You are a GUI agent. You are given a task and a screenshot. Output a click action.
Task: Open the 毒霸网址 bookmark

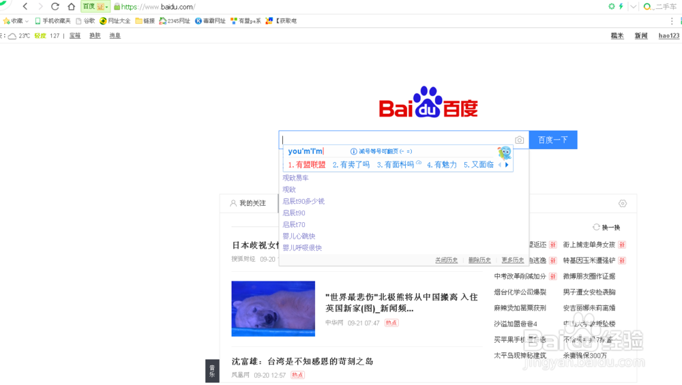[210, 21]
